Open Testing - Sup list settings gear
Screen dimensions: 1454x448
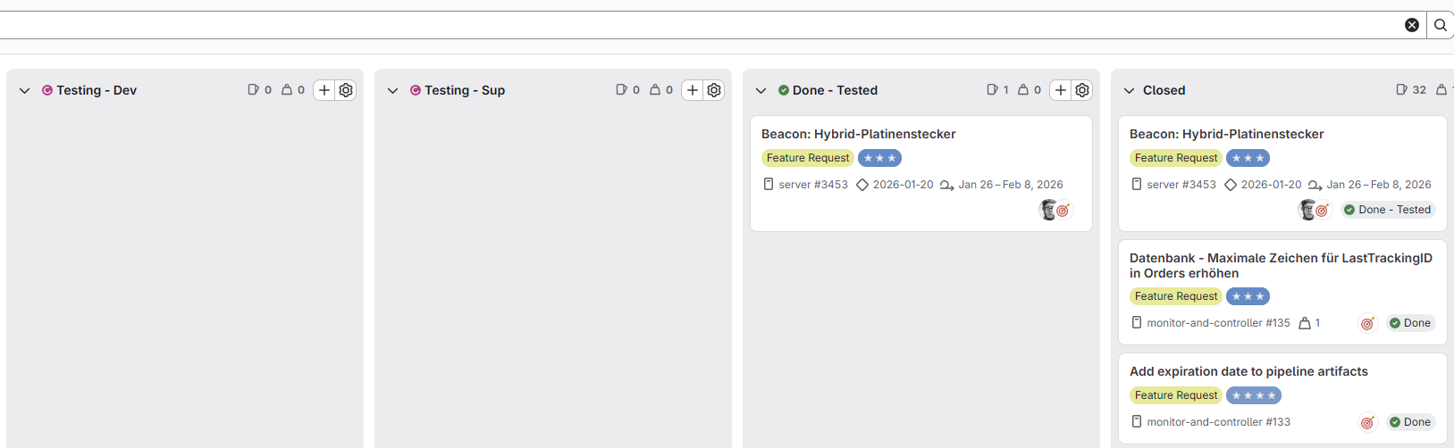pos(714,90)
